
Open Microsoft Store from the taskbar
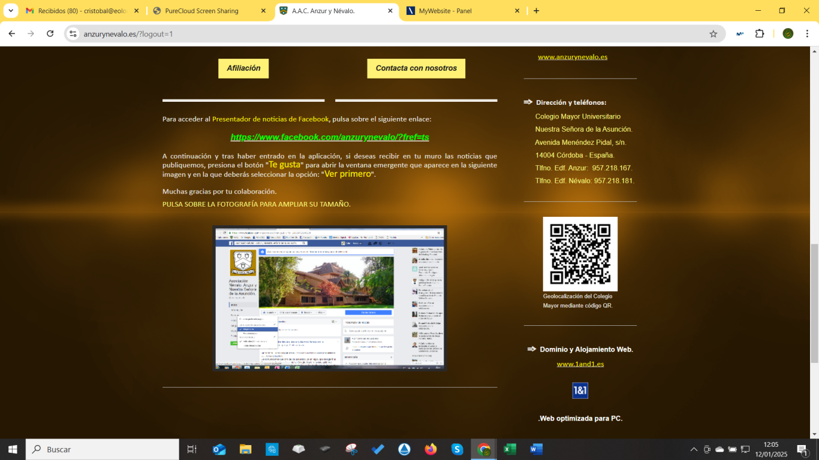pos(272,449)
